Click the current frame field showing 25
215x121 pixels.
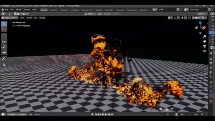[168, 114]
